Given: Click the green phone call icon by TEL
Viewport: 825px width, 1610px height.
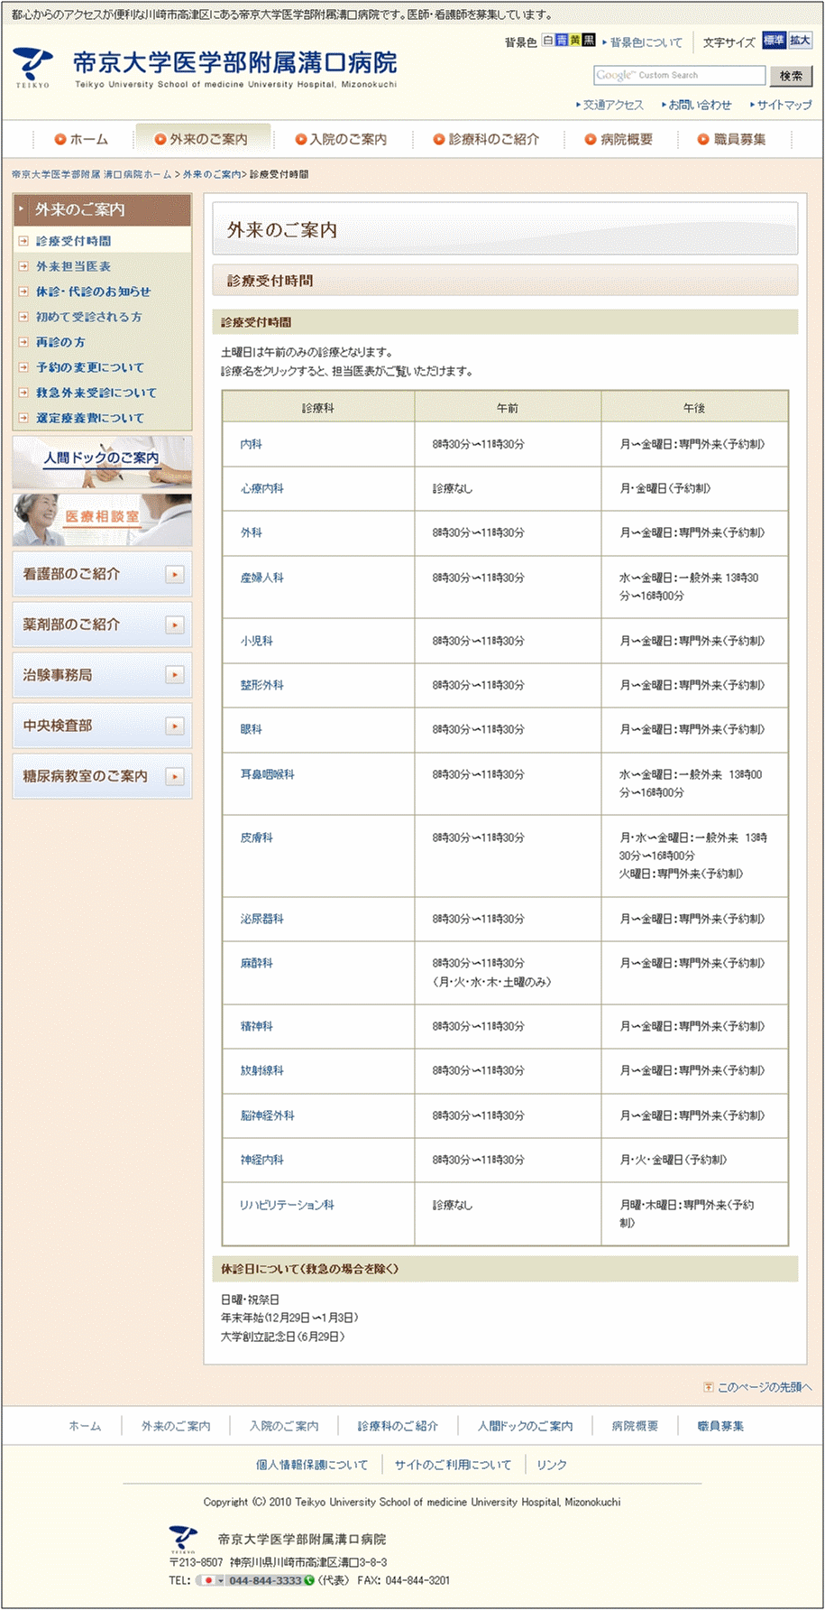Looking at the screenshot, I should (309, 1580).
